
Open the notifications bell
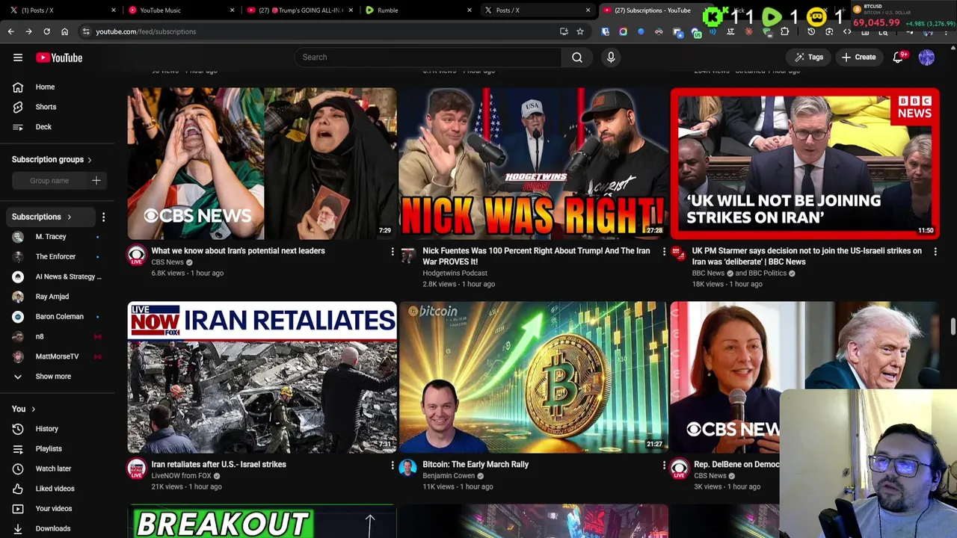(899, 58)
